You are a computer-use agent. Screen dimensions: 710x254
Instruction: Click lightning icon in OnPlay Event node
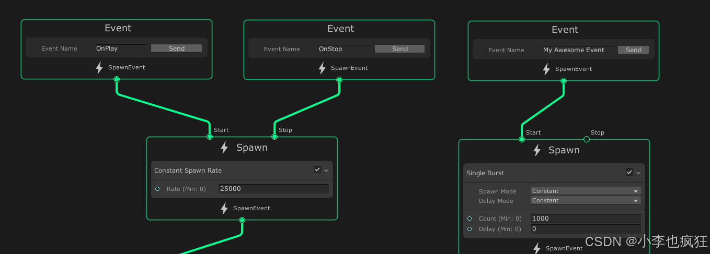point(99,68)
